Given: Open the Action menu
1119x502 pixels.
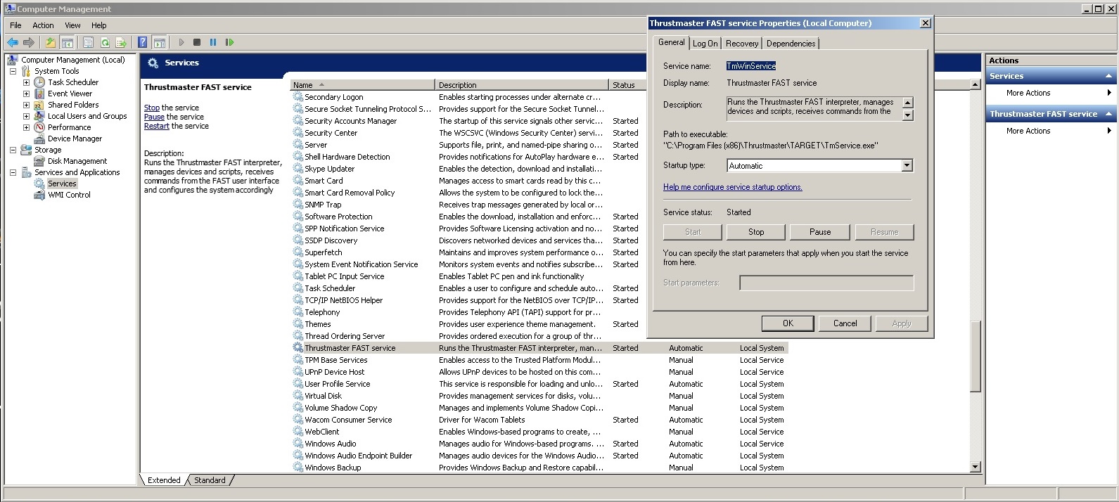Looking at the screenshot, I should coord(43,25).
